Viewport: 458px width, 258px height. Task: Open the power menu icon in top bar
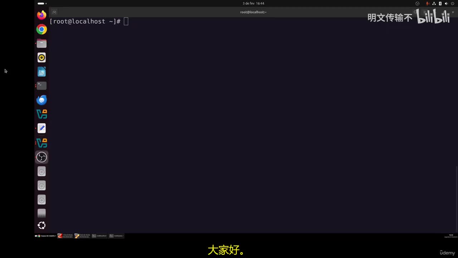tap(452, 4)
